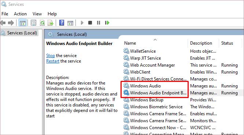Click 'The Windo...' description cell
Viewport: 244px width, 135px height.
pyautogui.click(x=202, y=107)
